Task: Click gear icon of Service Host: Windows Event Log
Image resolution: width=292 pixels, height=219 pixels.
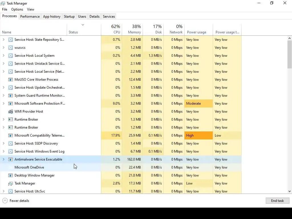Action: click(11, 151)
